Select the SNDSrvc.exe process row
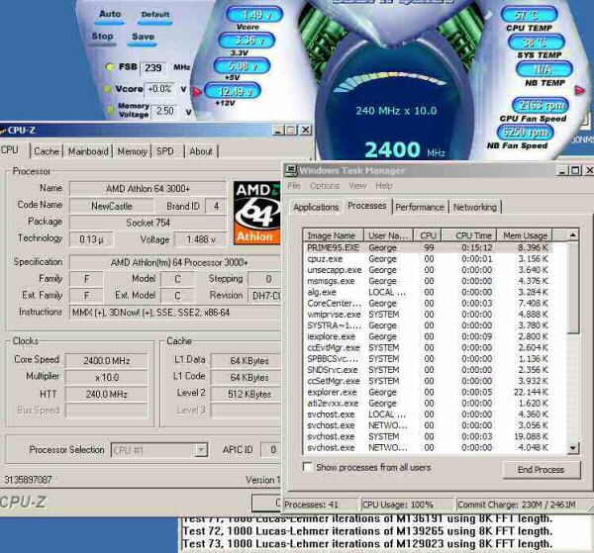 (x=428, y=370)
